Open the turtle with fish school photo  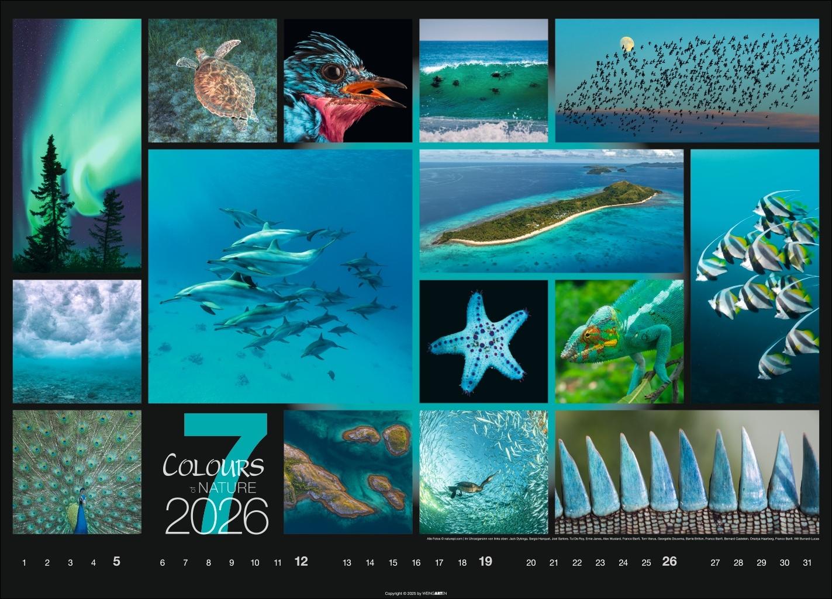(482, 473)
